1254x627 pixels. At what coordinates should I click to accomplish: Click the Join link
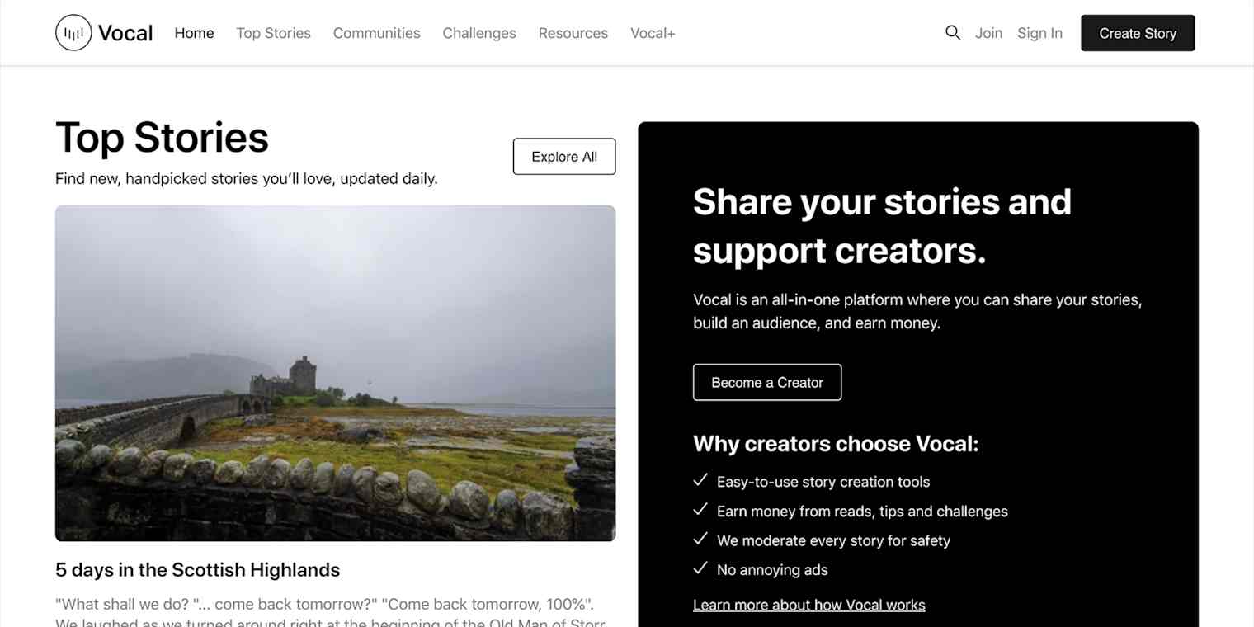(988, 33)
